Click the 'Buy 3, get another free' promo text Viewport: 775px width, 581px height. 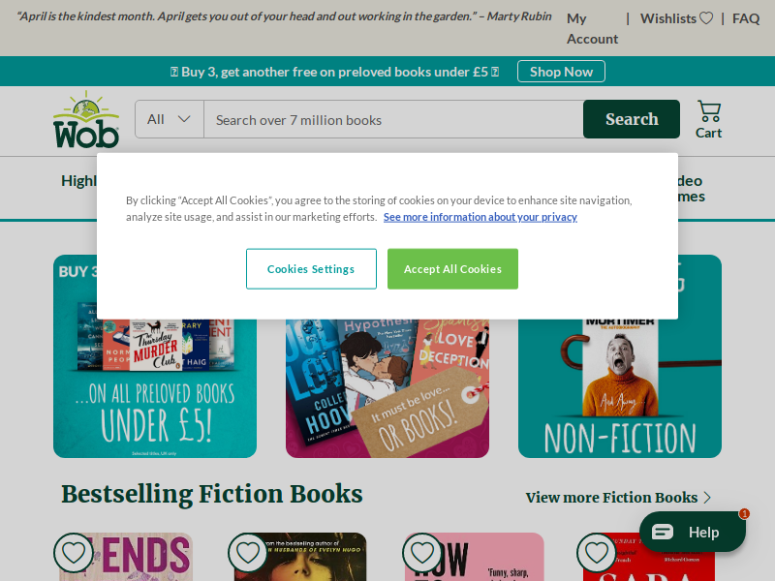pos(334,72)
